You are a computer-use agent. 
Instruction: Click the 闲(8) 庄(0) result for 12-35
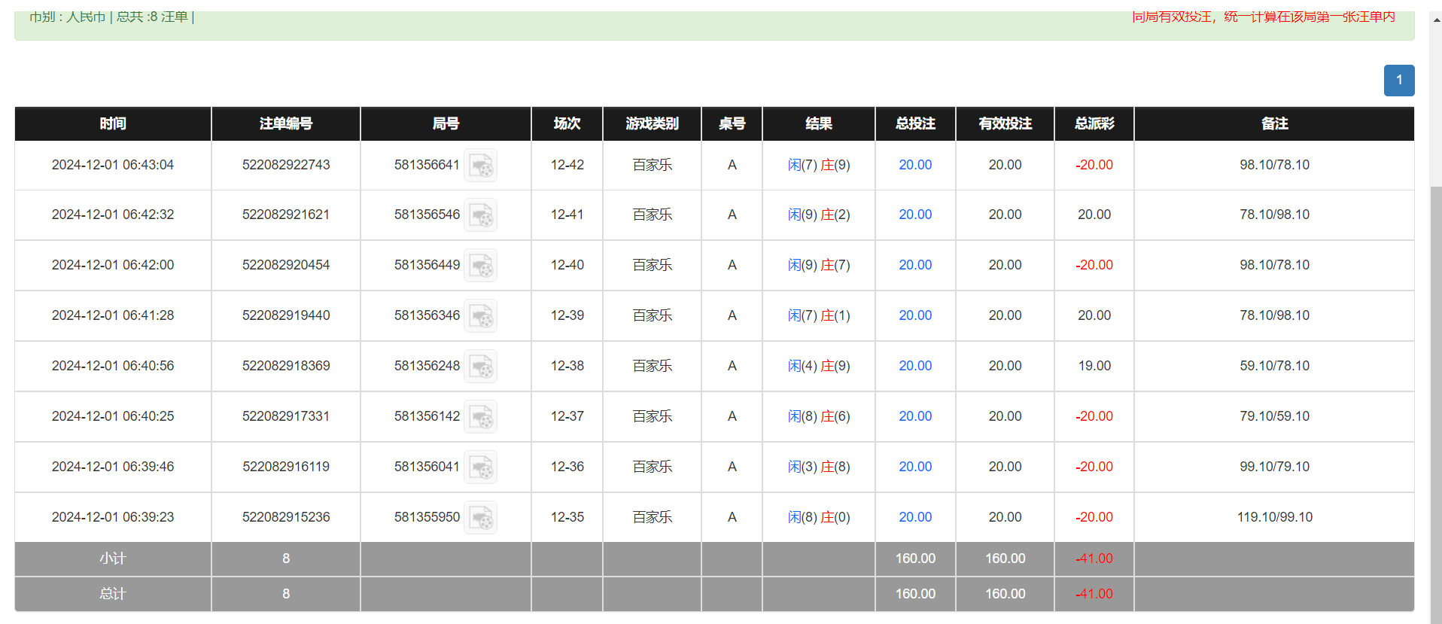[818, 517]
